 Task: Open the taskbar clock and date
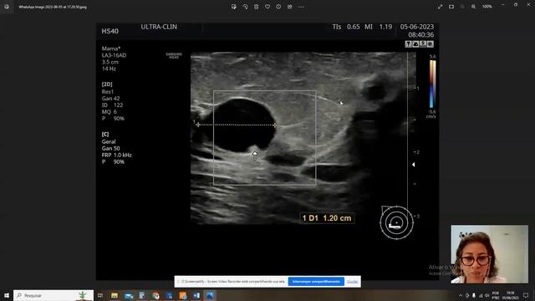coord(511,295)
